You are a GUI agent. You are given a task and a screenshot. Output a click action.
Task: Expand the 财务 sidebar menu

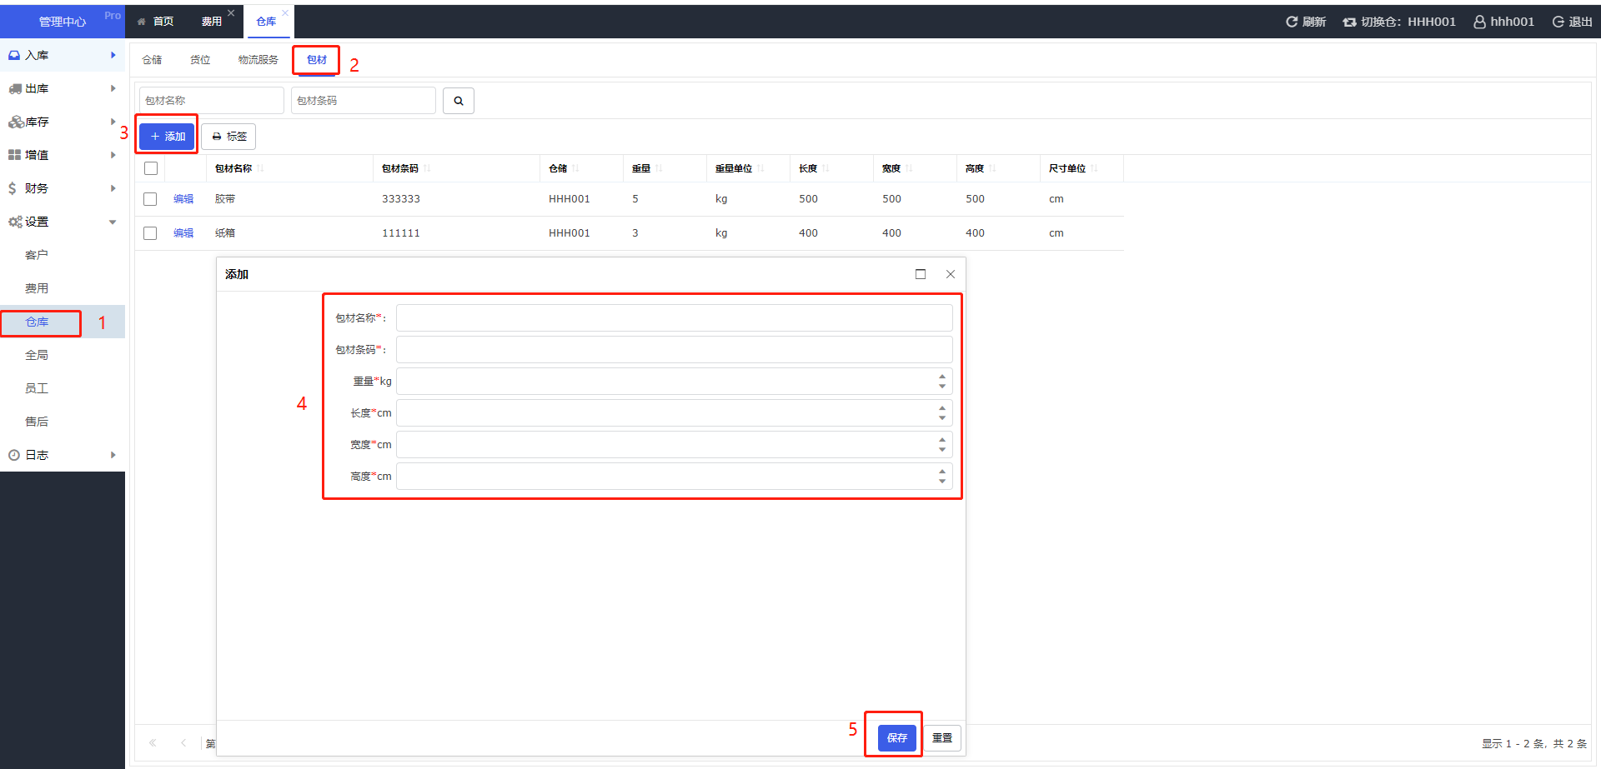(63, 188)
